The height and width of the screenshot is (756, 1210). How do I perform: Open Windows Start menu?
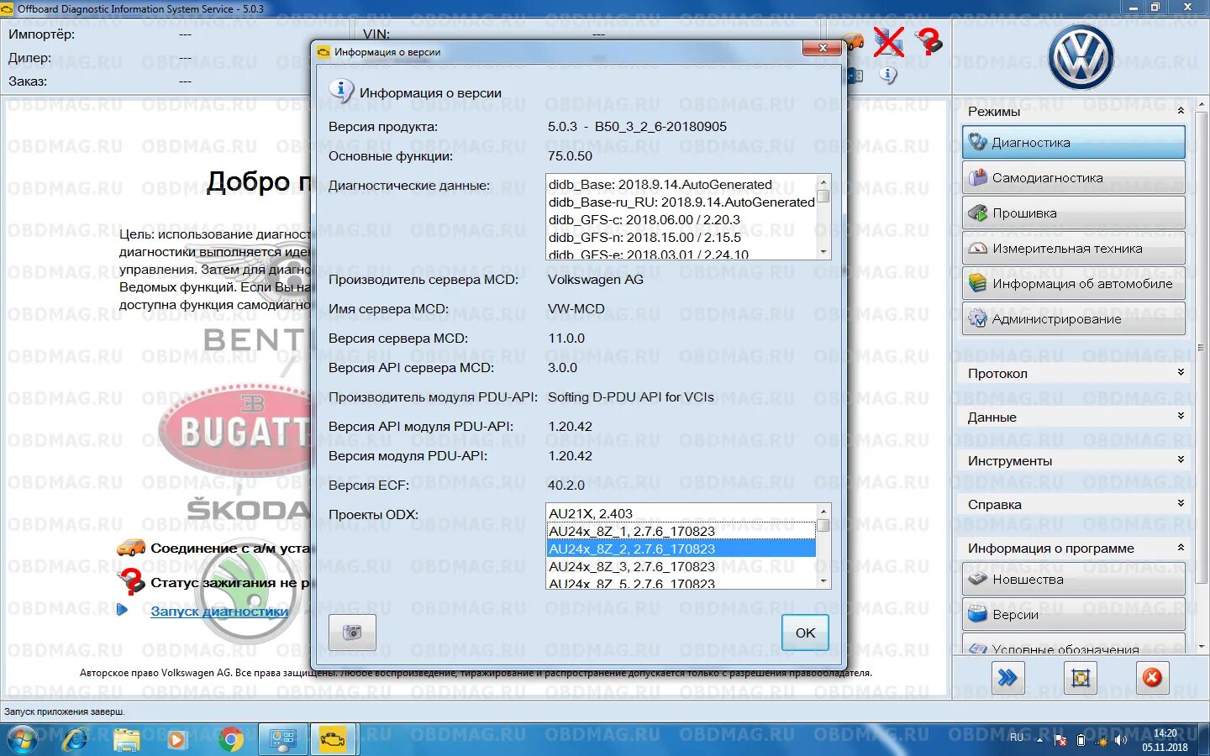pyautogui.click(x=23, y=739)
